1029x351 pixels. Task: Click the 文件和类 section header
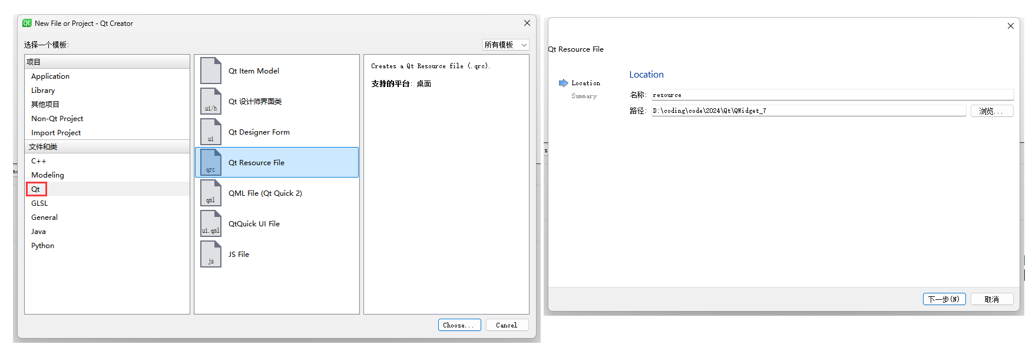107,146
